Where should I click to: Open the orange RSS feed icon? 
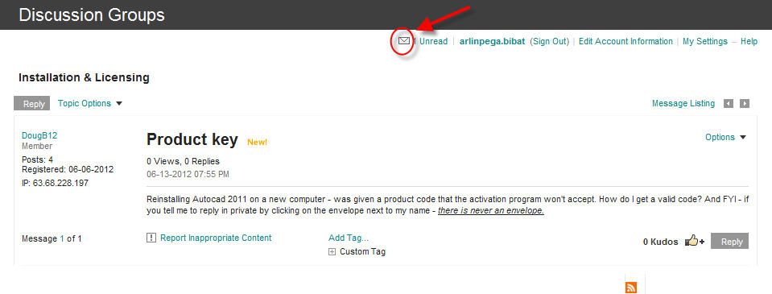pyautogui.click(x=630, y=288)
